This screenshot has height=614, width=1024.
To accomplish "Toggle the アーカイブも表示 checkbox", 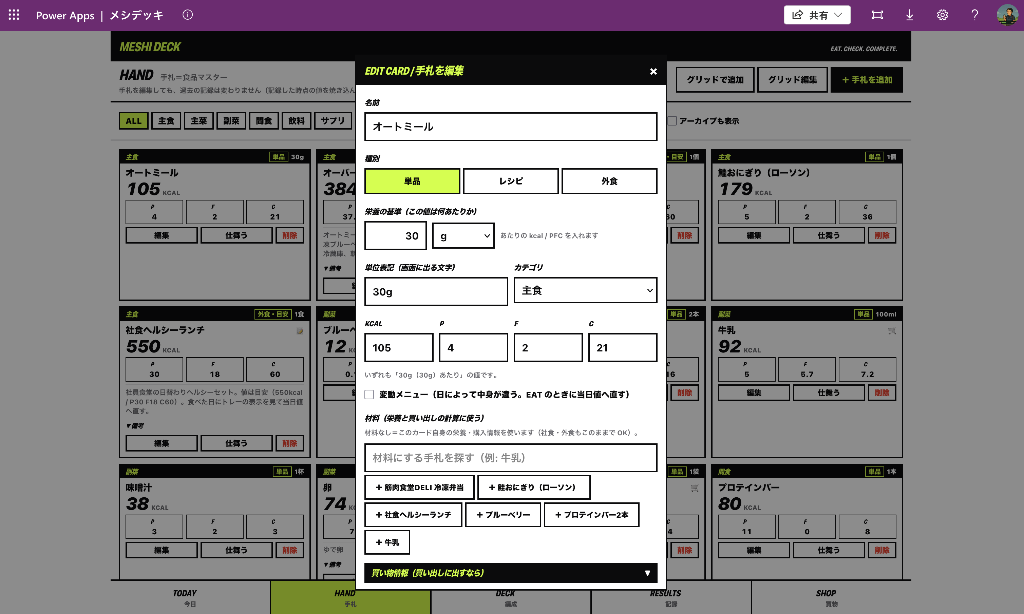I will click(x=672, y=121).
